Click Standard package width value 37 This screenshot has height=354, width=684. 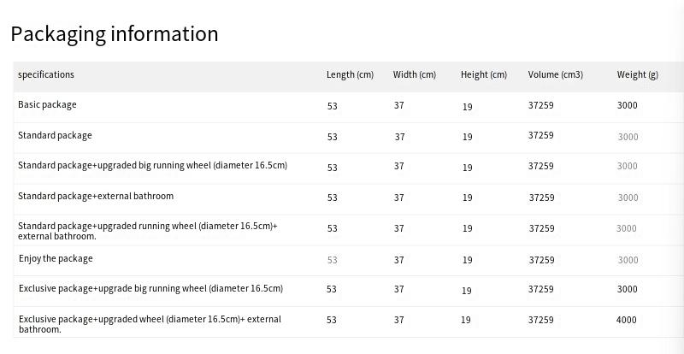(x=400, y=137)
